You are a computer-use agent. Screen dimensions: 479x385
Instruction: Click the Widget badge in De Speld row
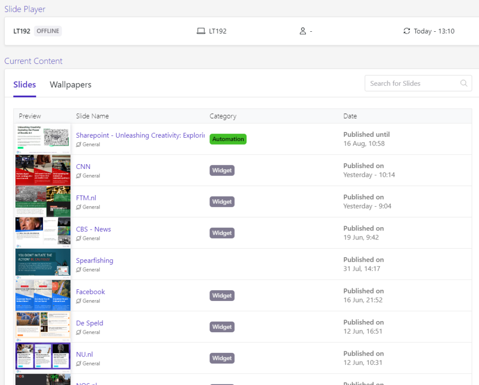pos(222,327)
